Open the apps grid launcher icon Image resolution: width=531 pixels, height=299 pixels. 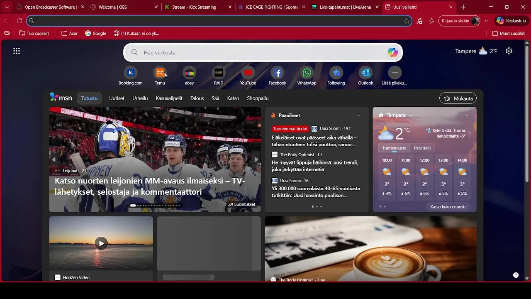tap(17, 51)
